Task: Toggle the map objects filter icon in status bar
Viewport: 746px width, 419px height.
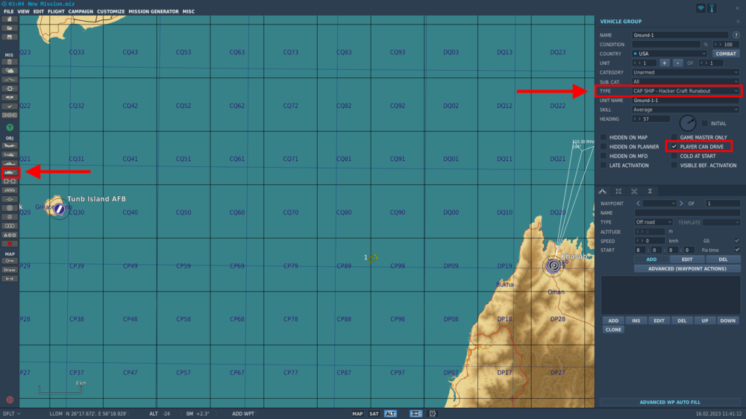Action: [416, 414]
